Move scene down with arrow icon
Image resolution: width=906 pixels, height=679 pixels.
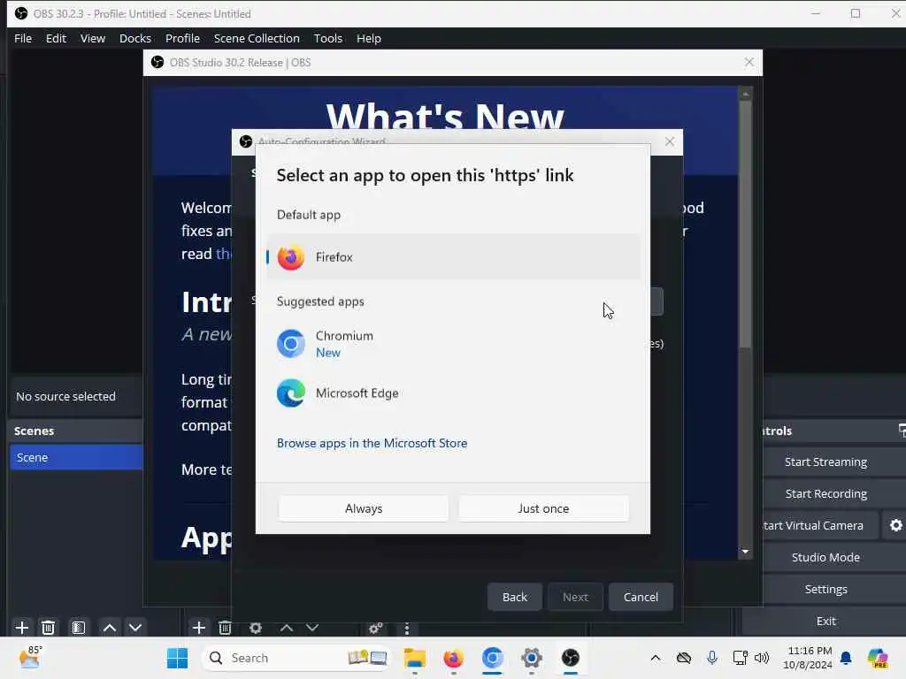135,627
